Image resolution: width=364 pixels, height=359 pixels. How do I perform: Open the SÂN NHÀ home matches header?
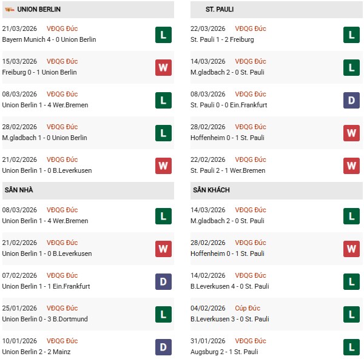[19, 190]
